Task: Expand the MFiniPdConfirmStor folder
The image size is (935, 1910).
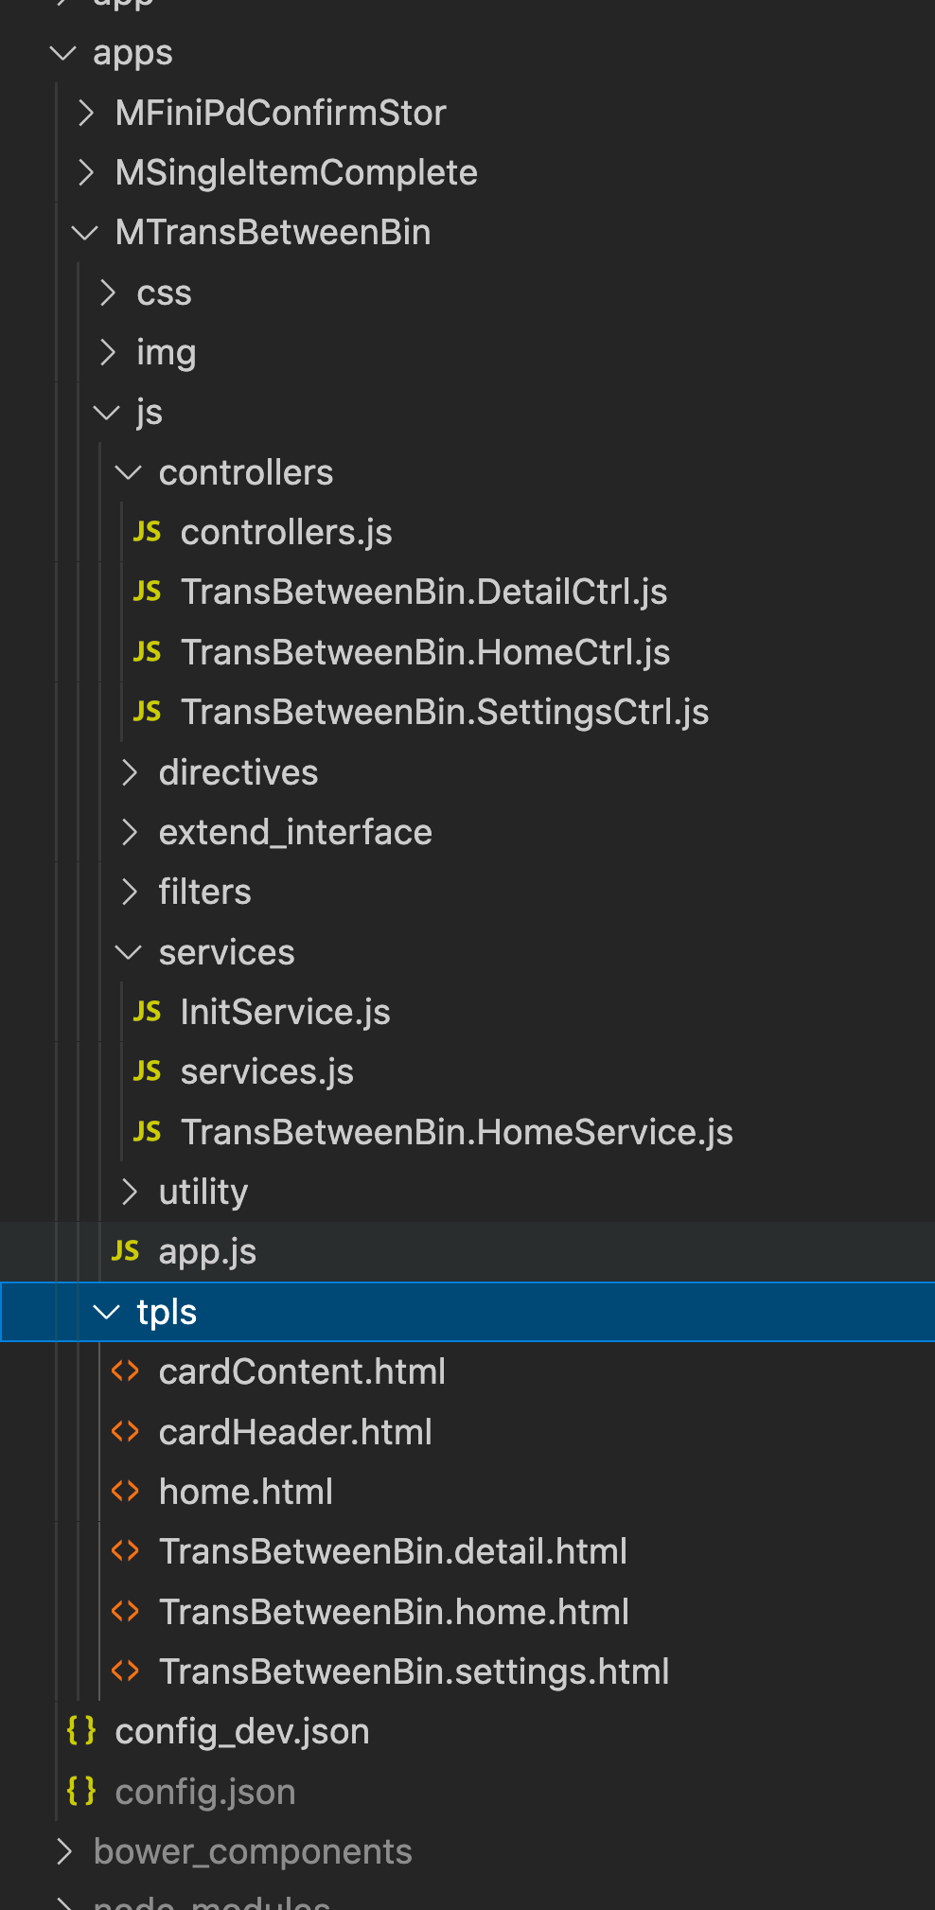Action: (x=86, y=113)
